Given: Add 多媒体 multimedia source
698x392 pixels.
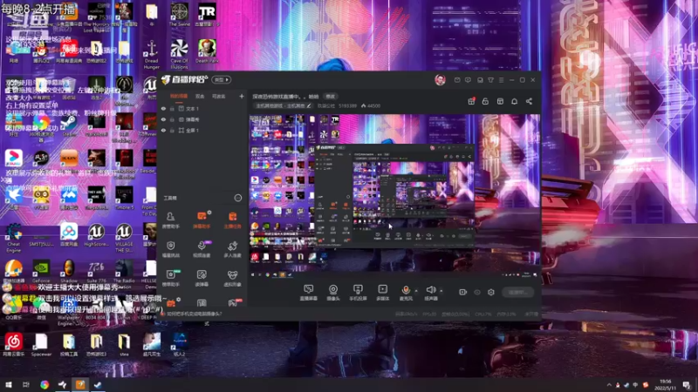Looking at the screenshot, I should pos(382,293).
